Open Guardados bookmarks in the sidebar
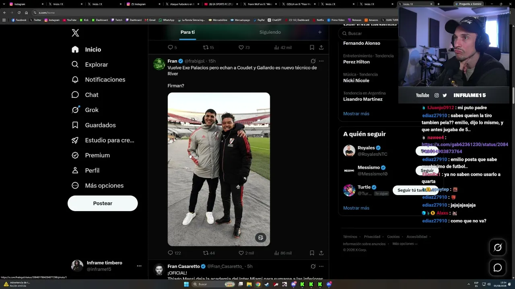Screen dimensions: 515x289 click(x=93, y=125)
